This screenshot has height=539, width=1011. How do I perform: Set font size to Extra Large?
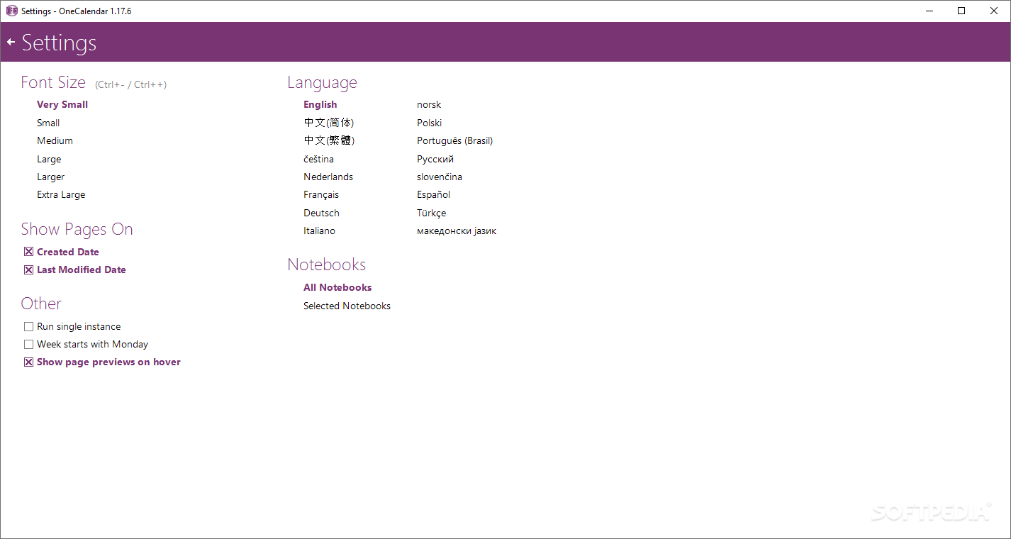pos(61,194)
